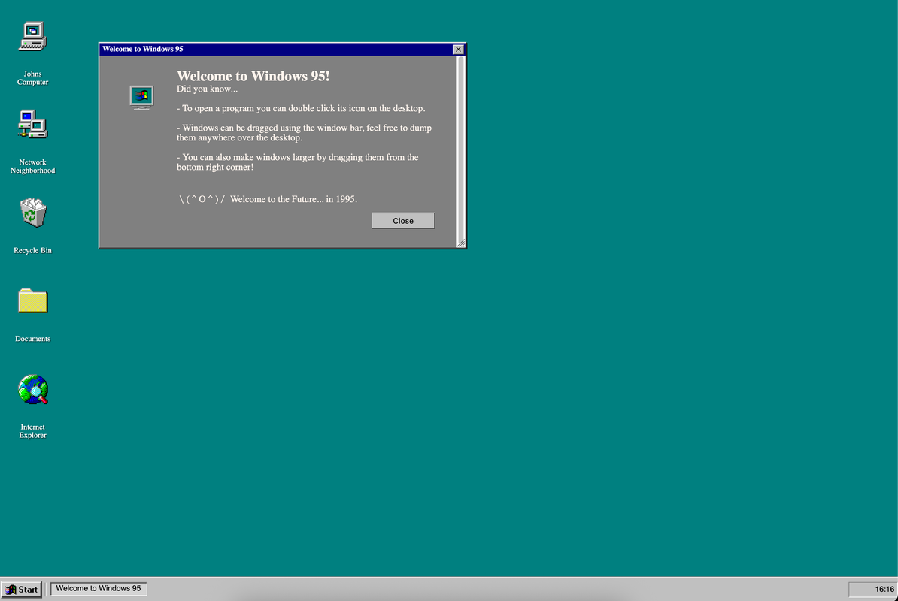Close the dialog with the title bar X
Screen dimensions: 898x601
(458, 49)
